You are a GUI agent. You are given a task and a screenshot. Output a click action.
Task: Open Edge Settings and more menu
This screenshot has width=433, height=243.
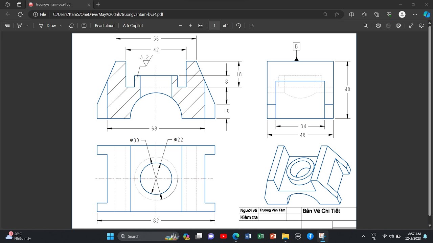[415, 15]
